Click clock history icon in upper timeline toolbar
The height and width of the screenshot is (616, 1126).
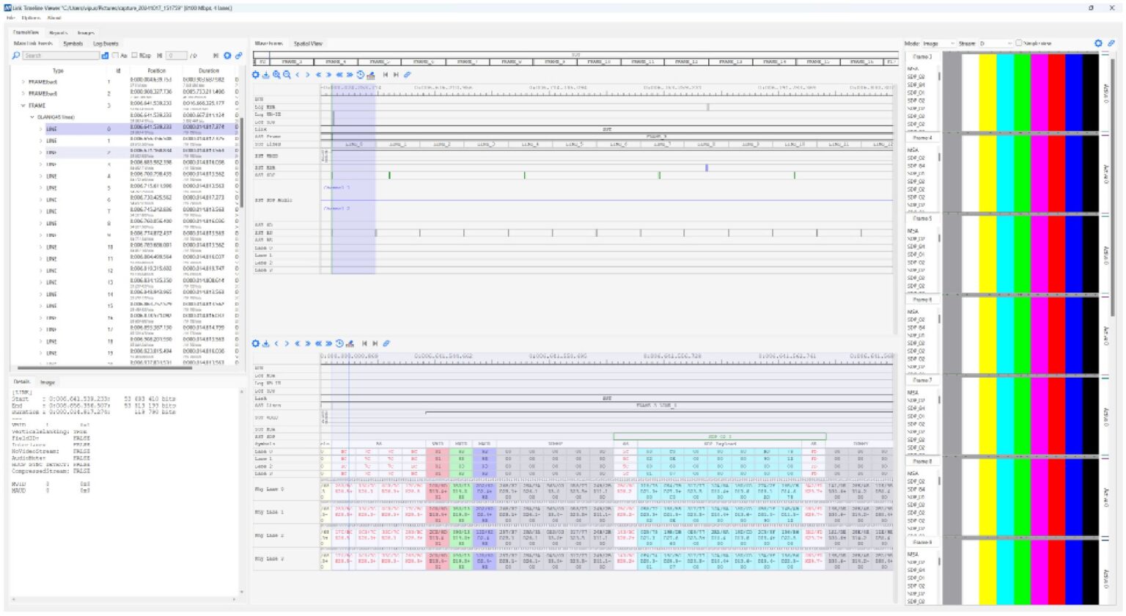coord(361,75)
